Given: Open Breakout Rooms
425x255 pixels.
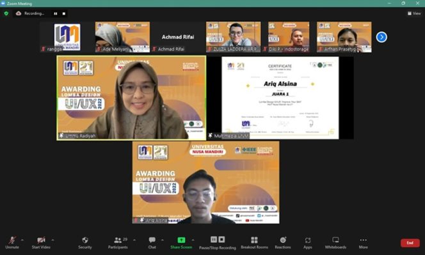Looking at the screenshot, I should point(254,243).
